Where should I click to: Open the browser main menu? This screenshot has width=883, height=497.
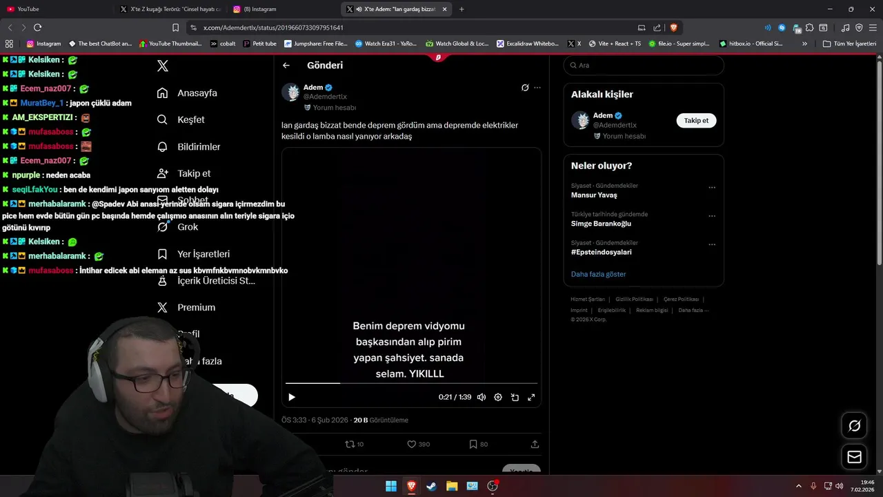tap(873, 28)
